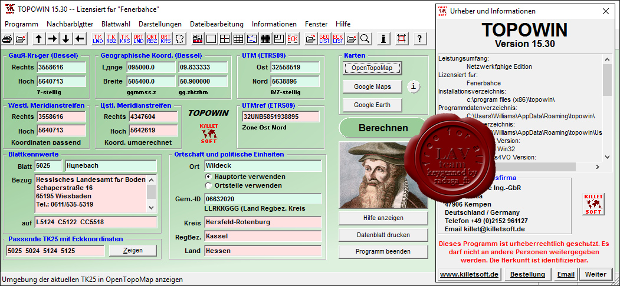This screenshot has width=620, height=286.
Task: Click the Blatt number field 5025
Action: click(x=48, y=166)
